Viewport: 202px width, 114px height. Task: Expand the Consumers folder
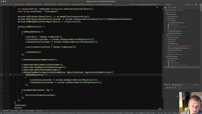[x=167, y=40]
